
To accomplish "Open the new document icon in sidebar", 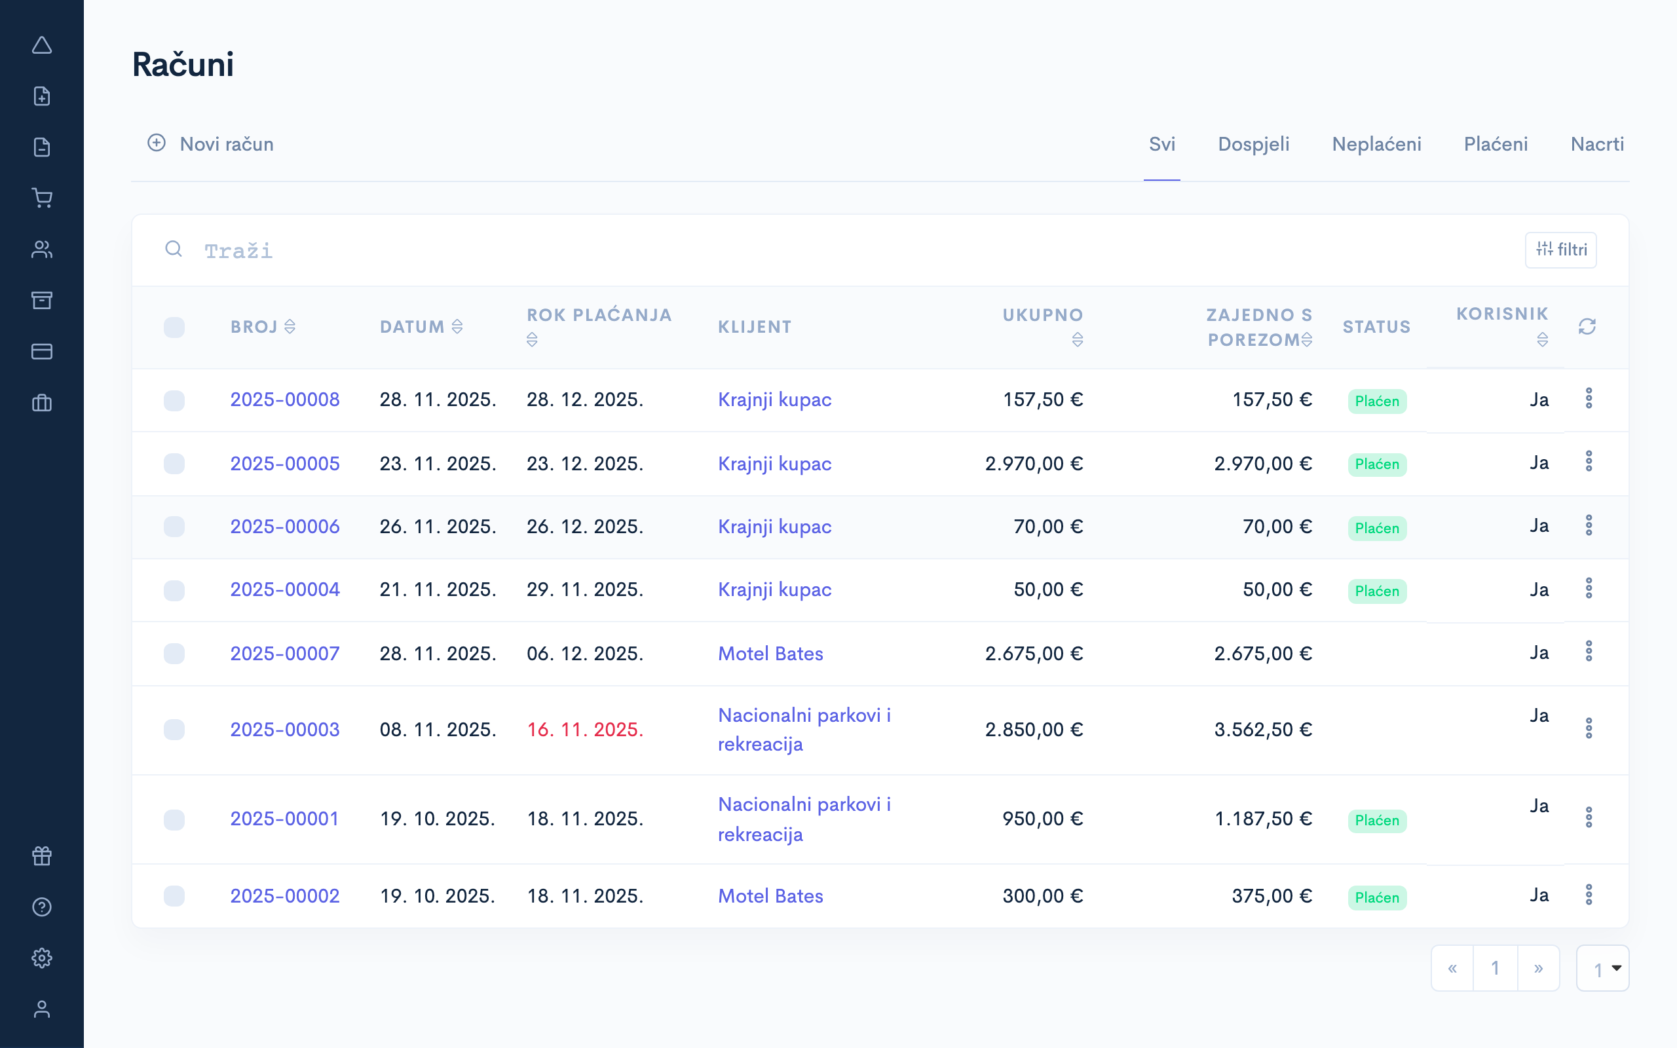I will pos(43,96).
